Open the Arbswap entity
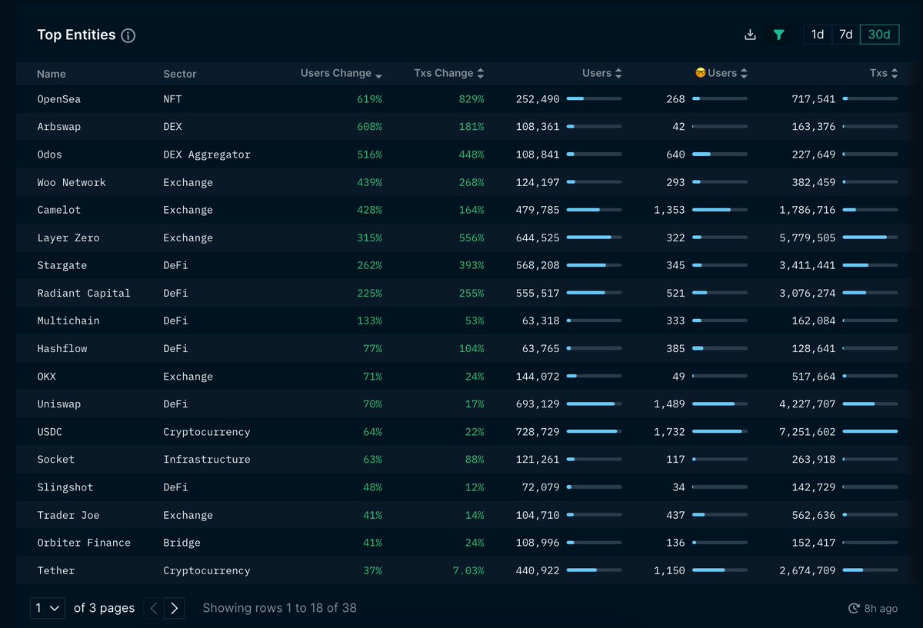The height and width of the screenshot is (628, 923). [59, 127]
